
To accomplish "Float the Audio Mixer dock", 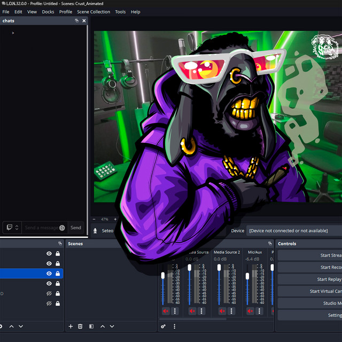I will coord(270,244).
